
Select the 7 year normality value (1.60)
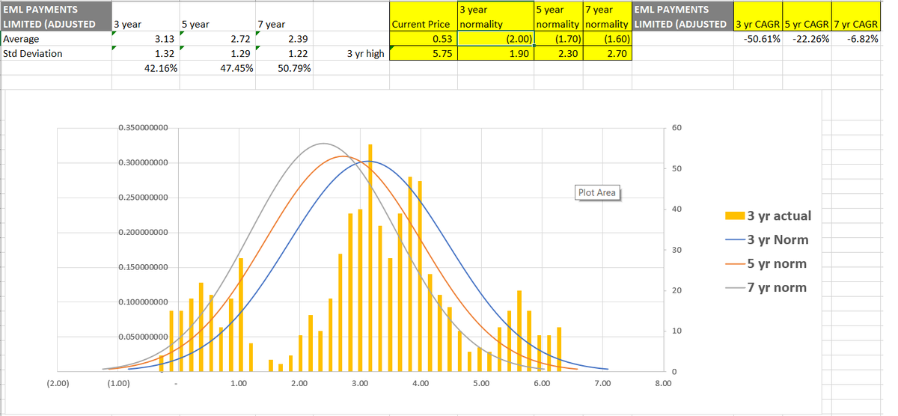(x=607, y=39)
